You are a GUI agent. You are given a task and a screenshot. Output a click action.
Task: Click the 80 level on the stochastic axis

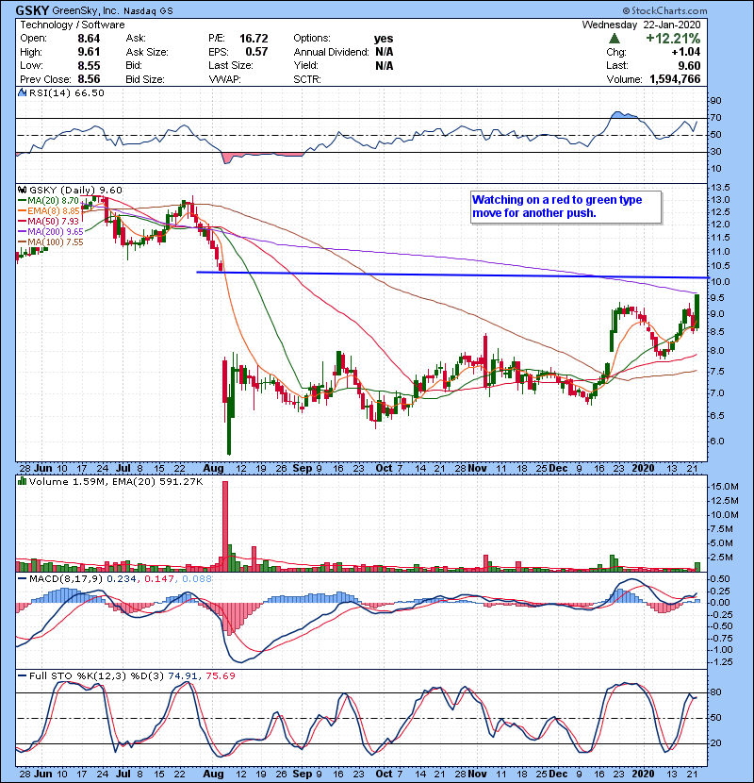pyautogui.click(x=716, y=692)
